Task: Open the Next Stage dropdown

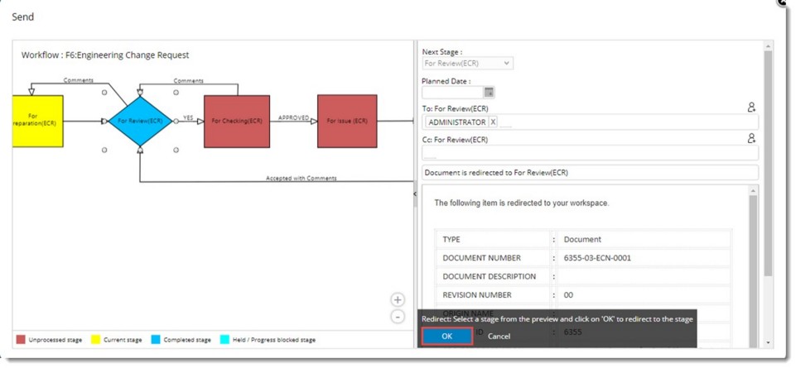Action: (x=467, y=63)
